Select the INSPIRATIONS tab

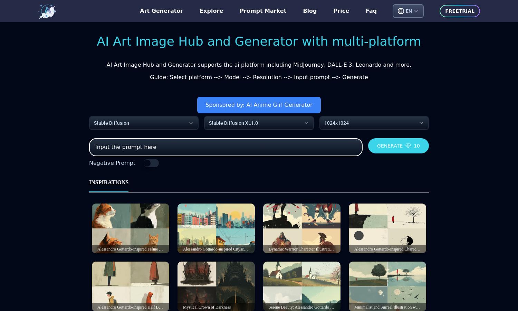click(x=109, y=182)
